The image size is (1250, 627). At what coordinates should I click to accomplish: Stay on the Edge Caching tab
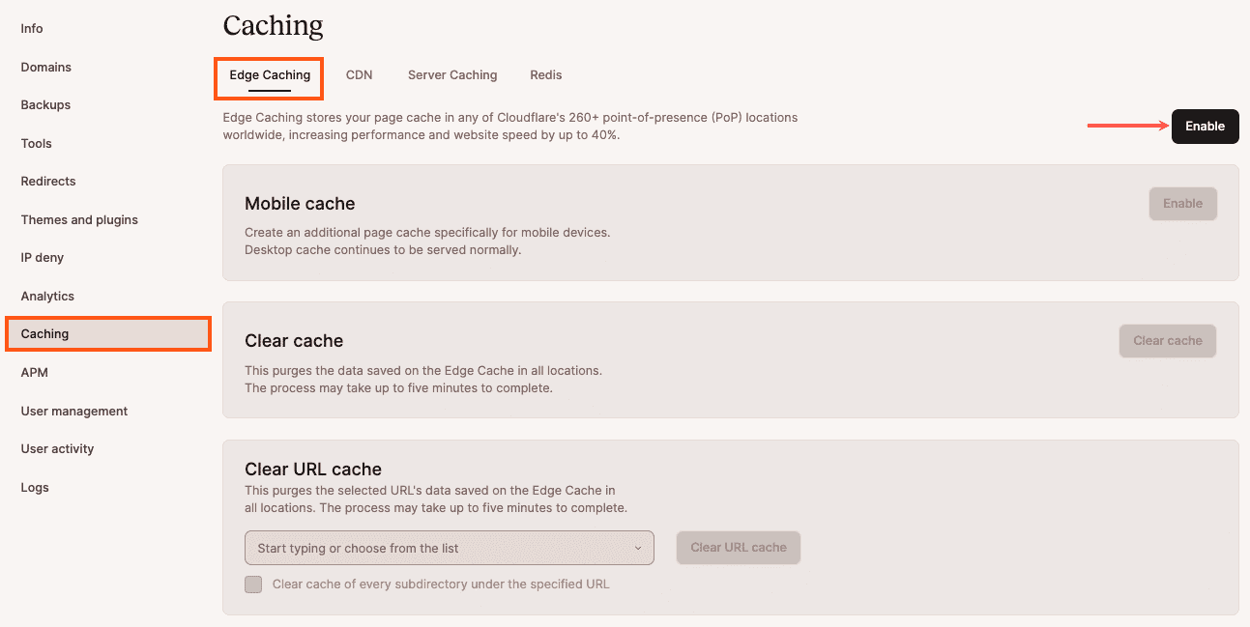[268, 74]
